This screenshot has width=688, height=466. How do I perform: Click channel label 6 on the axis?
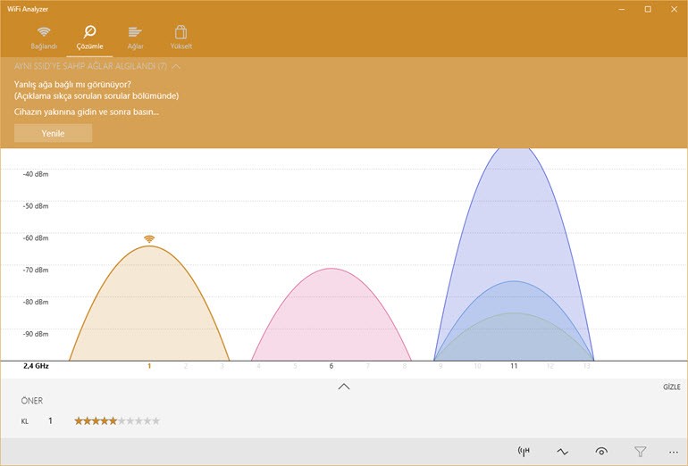click(331, 366)
